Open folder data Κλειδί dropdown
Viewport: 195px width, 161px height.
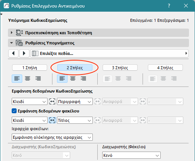29,120
